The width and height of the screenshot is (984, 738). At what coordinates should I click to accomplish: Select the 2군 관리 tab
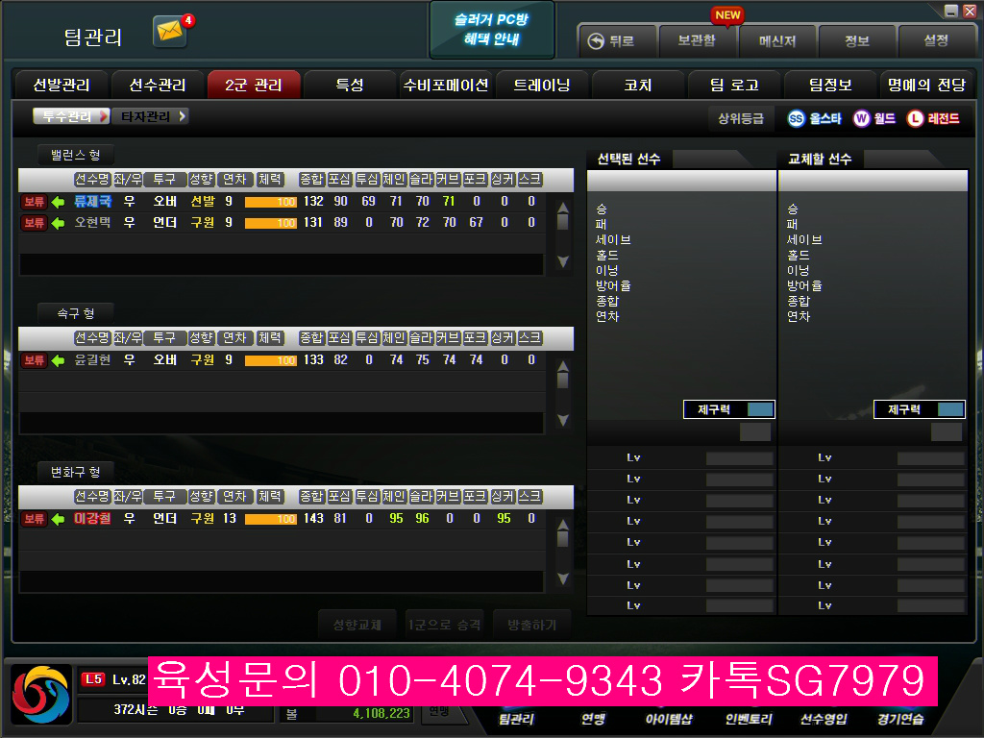point(254,85)
